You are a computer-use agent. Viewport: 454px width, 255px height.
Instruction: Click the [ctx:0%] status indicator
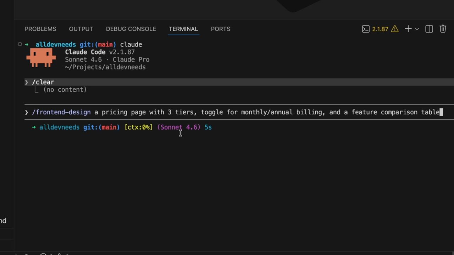pyautogui.click(x=138, y=127)
